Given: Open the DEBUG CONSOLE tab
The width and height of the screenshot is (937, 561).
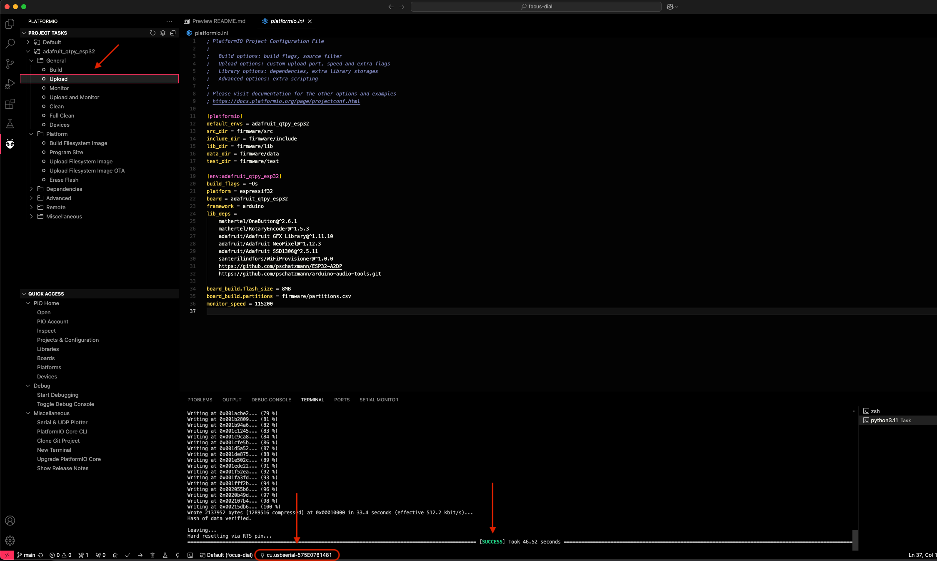Looking at the screenshot, I should click(271, 400).
